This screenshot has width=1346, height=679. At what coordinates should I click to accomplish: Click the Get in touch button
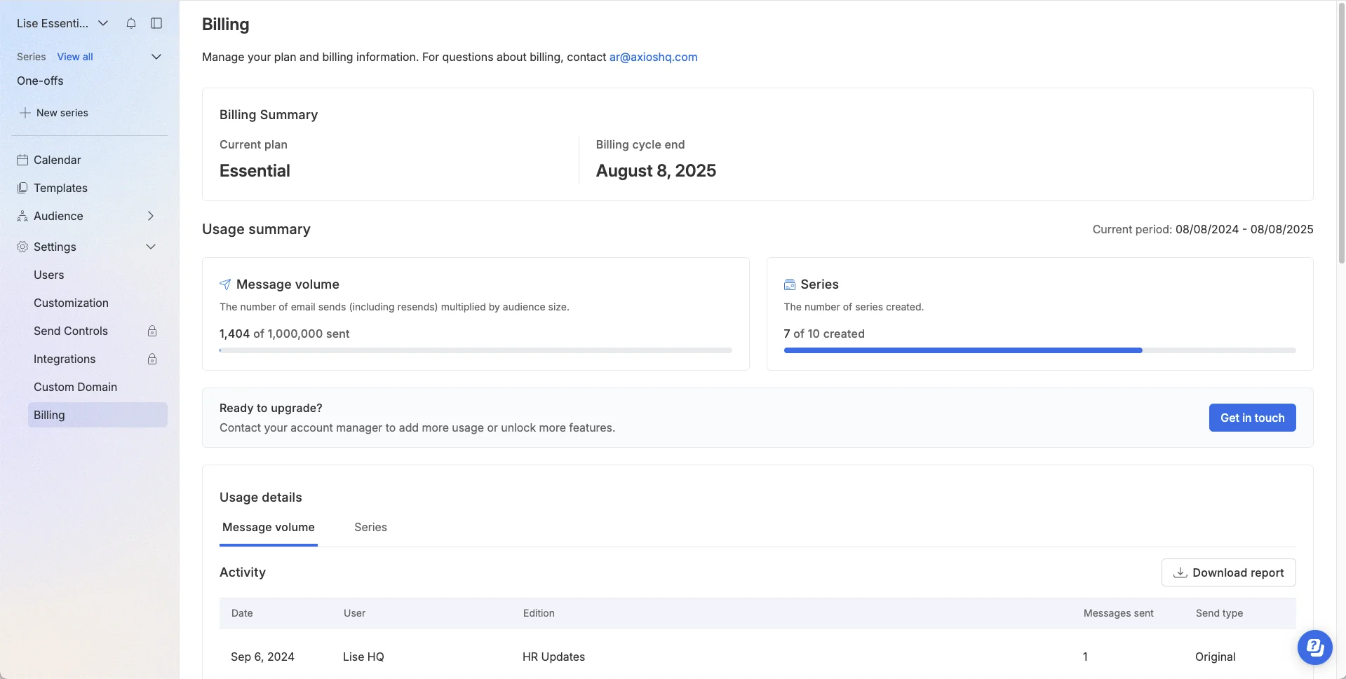[1252, 418]
